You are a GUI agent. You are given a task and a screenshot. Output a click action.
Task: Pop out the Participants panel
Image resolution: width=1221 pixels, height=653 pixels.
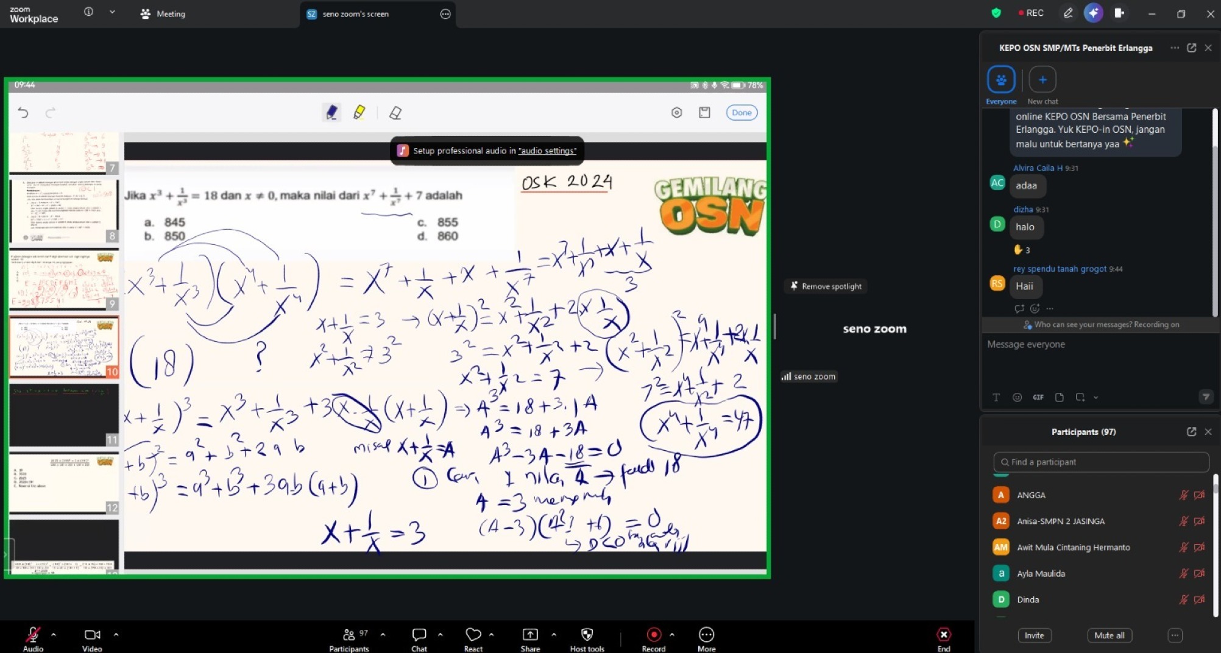point(1192,431)
